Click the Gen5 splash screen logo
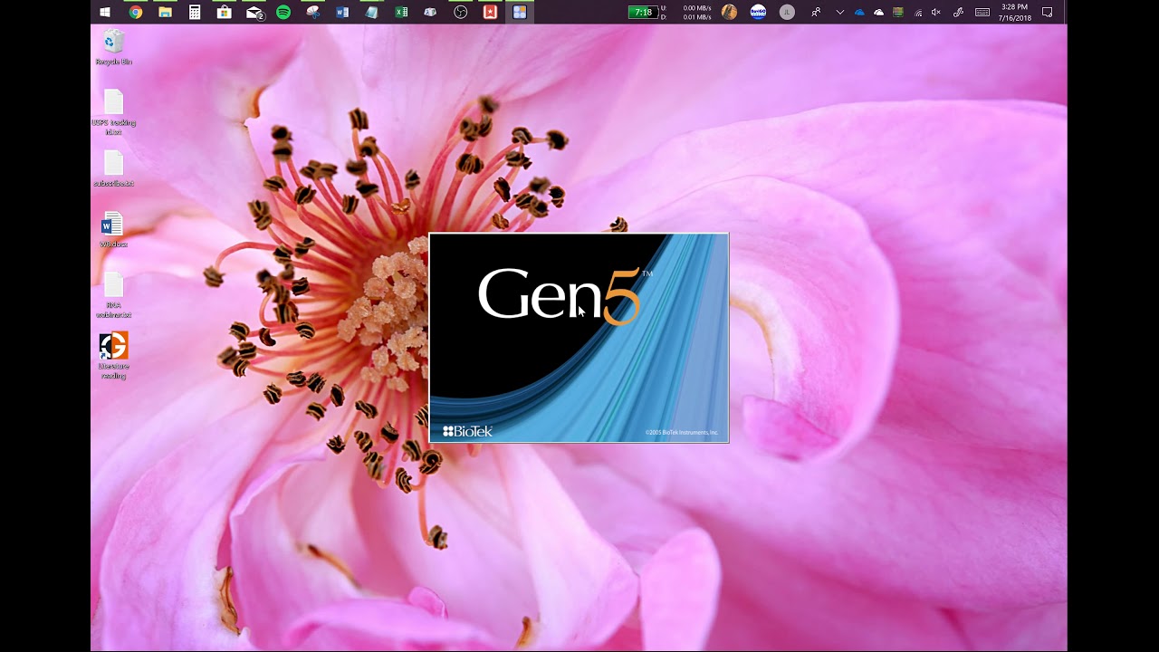 tap(563, 295)
